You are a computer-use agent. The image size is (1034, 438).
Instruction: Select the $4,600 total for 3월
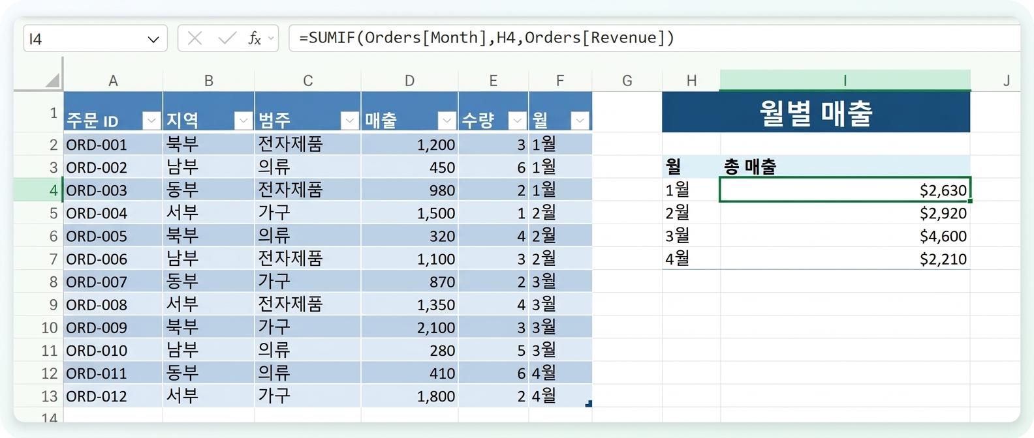(845, 236)
